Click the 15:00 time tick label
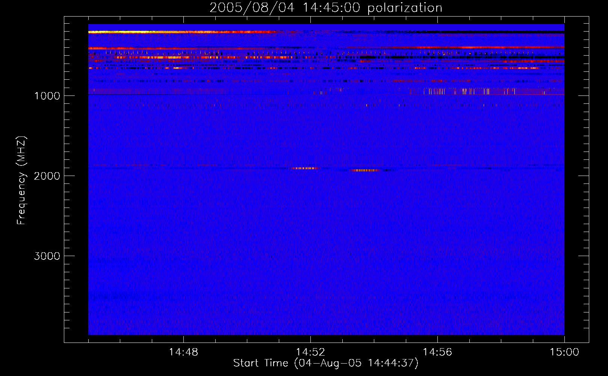608x376 pixels. click(x=564, y=352)
